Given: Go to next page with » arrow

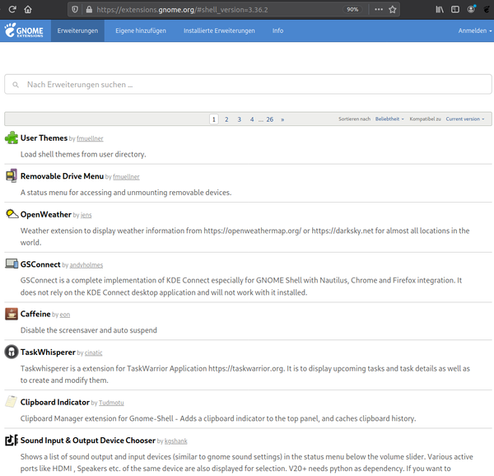Looking at the screenshot, I should click(x=282, y=119).
